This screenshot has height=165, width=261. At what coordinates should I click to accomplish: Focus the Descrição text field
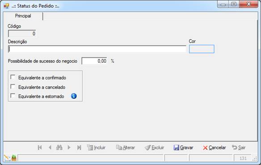point(97,49)
